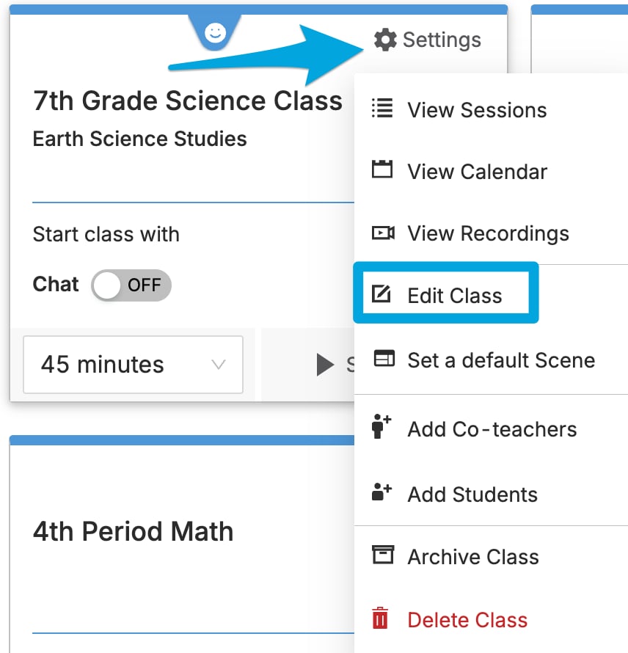Click the start class play button
Screen dimensions: 628x653
[x=325, y=365]
